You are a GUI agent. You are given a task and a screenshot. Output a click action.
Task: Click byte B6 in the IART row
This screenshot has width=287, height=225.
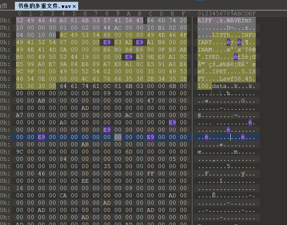161,42
